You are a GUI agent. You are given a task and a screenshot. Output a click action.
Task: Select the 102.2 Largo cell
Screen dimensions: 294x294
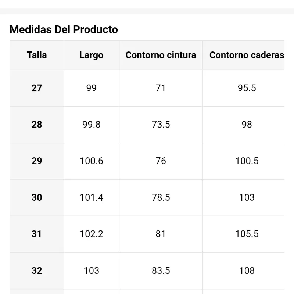click(91, 234)
